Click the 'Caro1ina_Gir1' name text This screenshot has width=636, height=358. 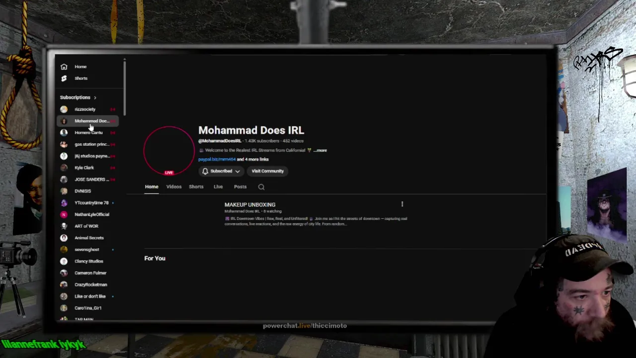(88, 308)
